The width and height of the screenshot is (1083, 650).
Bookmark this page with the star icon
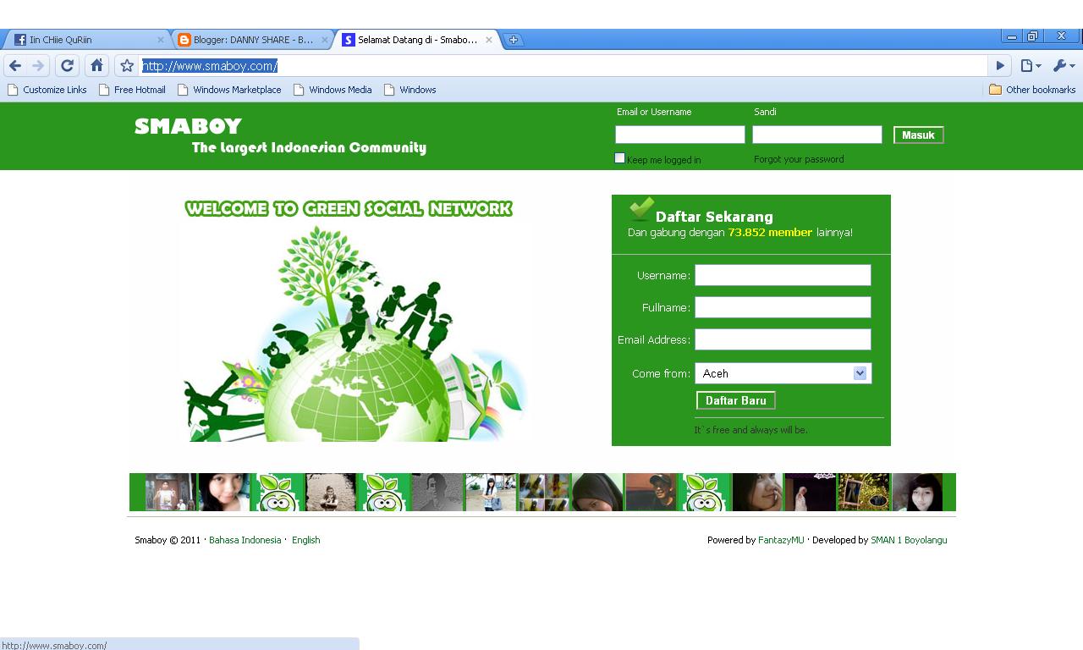pyautogui.click(x=127, y=65)
